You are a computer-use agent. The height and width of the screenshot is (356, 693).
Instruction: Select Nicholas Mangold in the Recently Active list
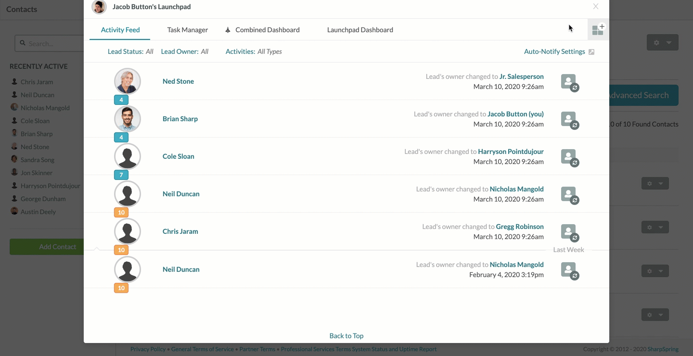[x=45, y=108]
